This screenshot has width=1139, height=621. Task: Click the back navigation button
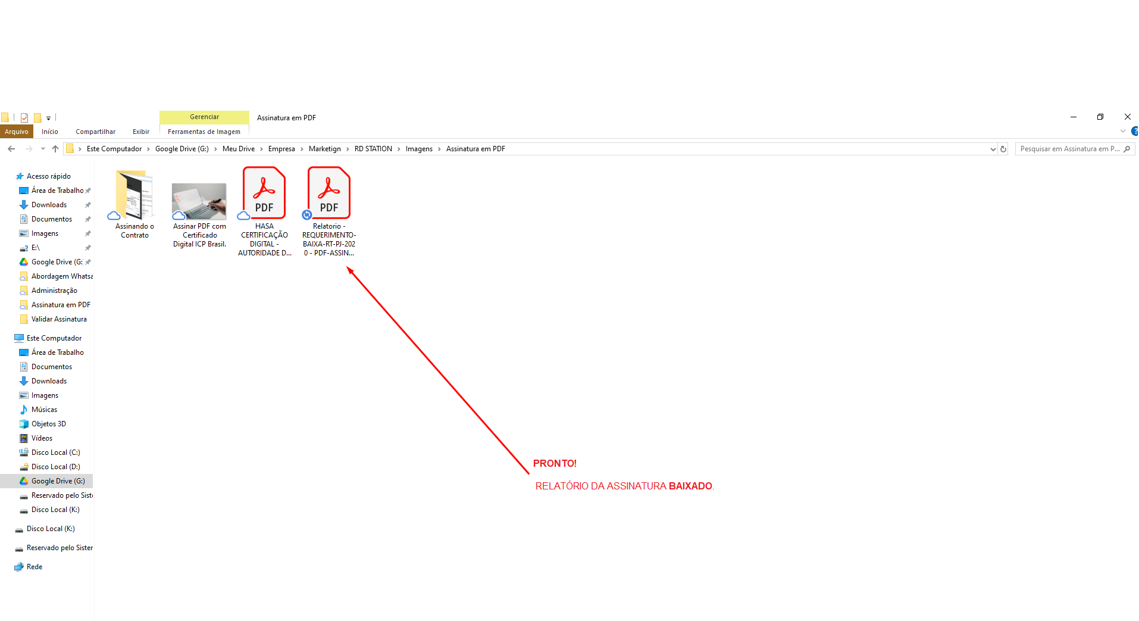(11, 148)
